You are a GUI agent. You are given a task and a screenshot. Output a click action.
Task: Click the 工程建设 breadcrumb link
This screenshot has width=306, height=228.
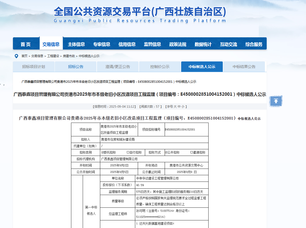click(x=53, y=56)
